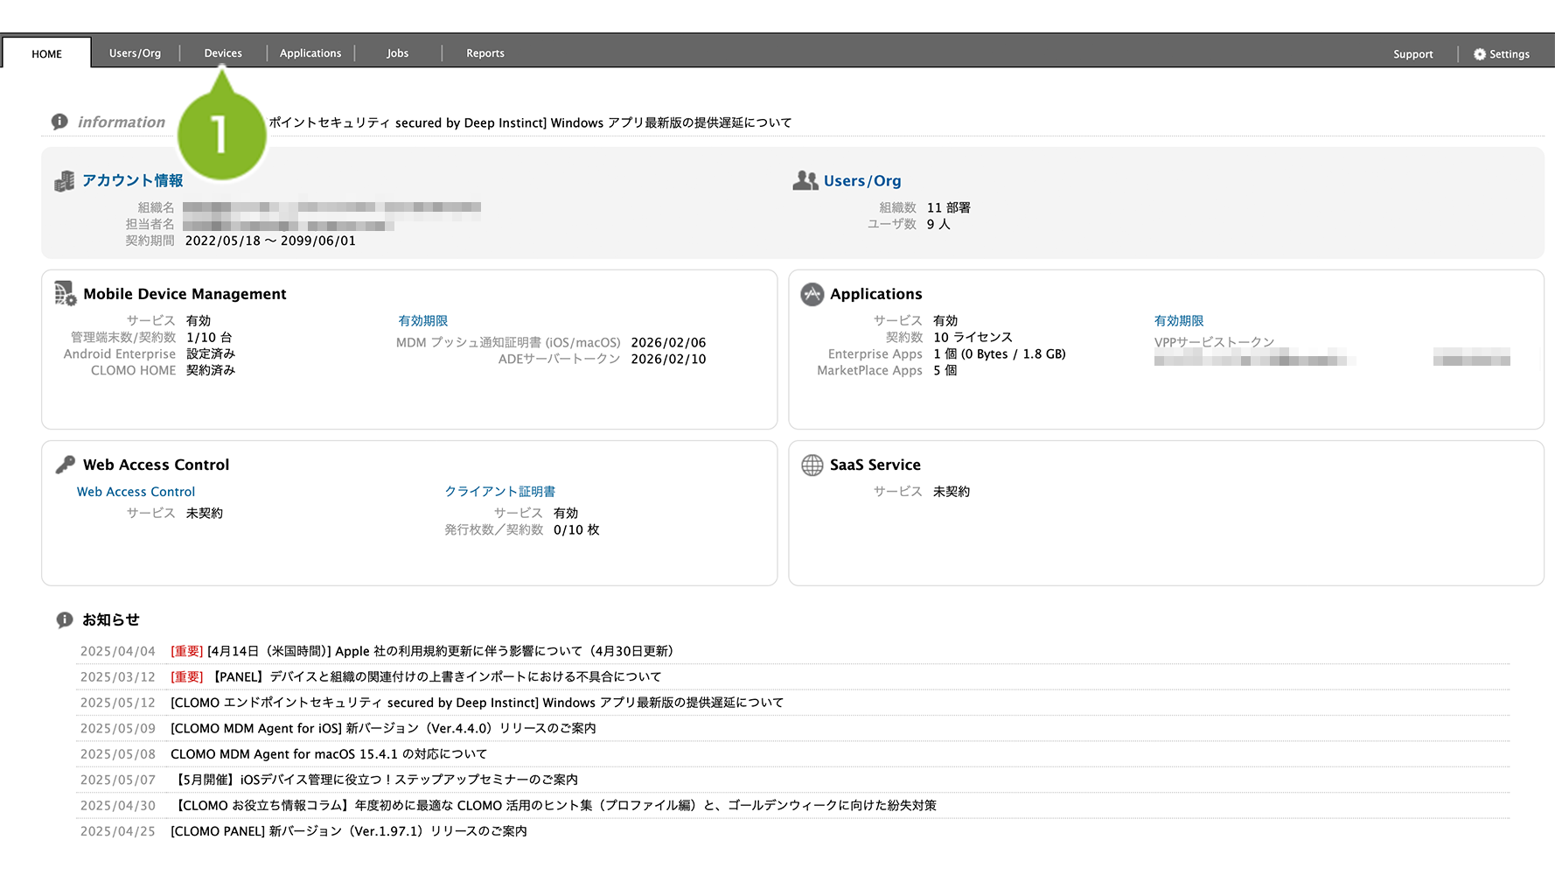Image resolution: width=1555 pixels, height=875 pixels.
Task: Click the Web Access Control key icon
Action: point(66,465)
